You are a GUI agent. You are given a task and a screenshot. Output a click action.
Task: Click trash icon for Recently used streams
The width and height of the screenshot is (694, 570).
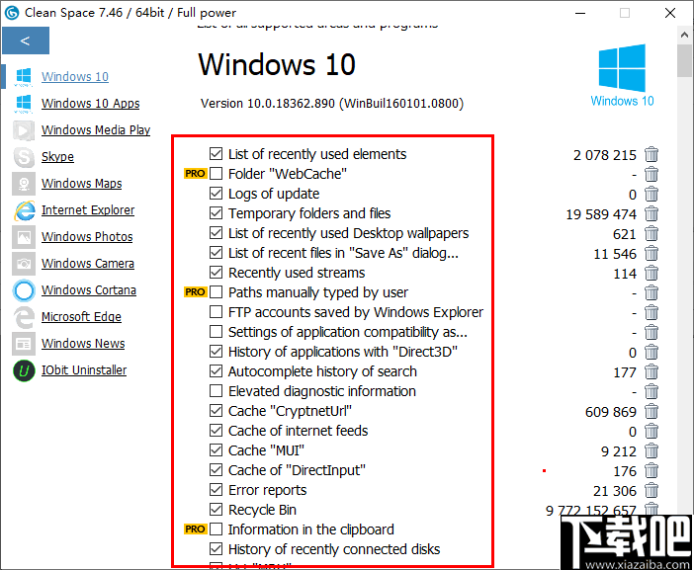coord(651,273)
